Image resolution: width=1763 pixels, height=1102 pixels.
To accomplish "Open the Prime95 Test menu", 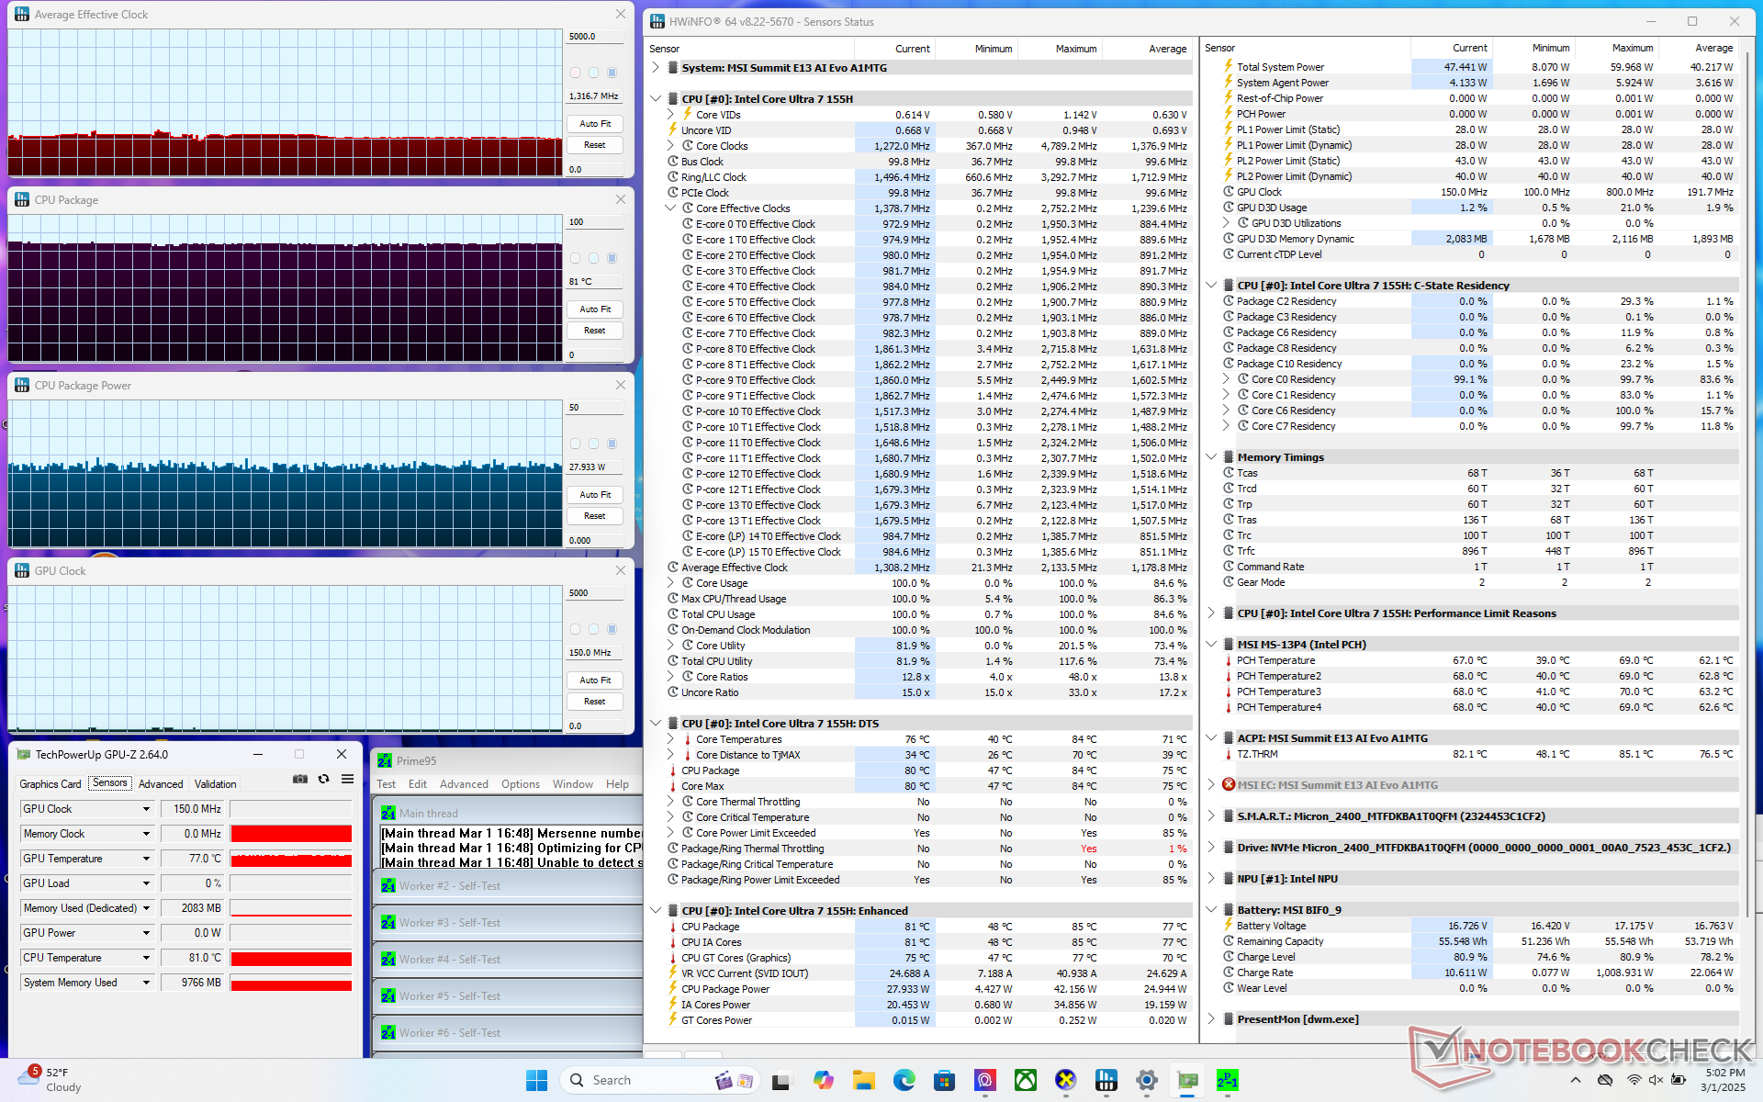I will [x=386, y=784].
